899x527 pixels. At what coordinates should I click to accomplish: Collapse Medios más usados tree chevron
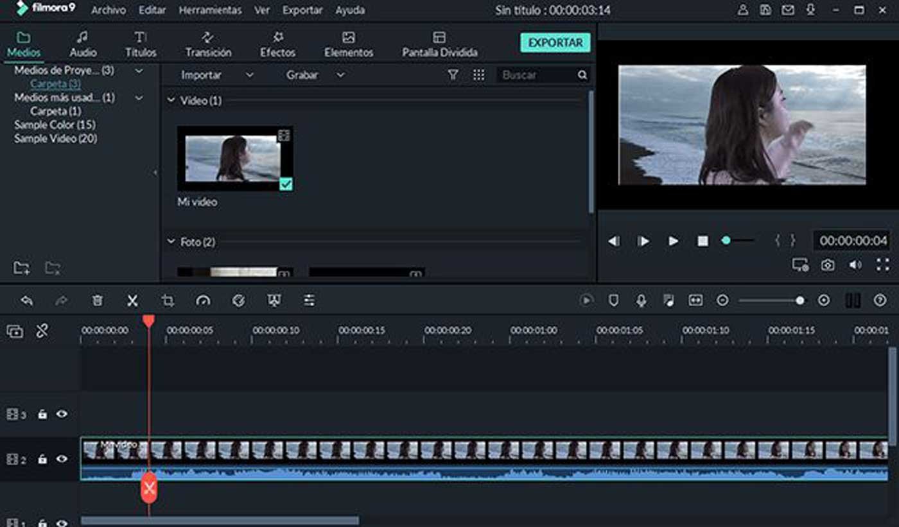point(139,98)
